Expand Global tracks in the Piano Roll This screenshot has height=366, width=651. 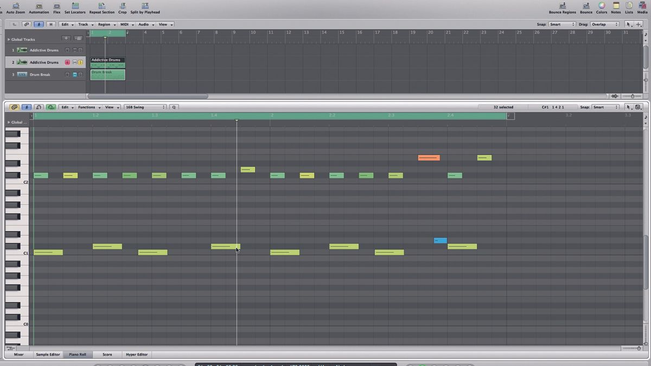(9, 123)
